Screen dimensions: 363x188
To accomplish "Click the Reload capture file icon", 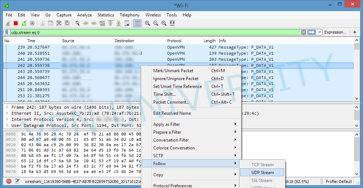I will [x=67, y=23].
